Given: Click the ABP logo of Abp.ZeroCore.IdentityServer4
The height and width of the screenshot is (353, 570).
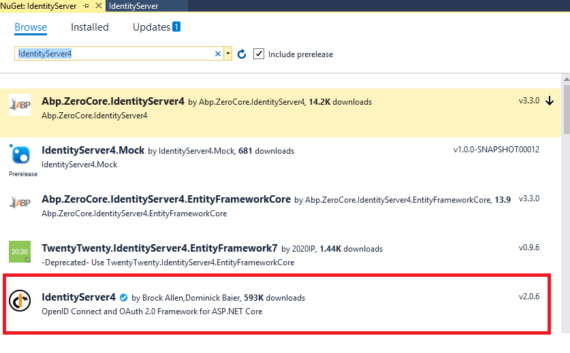Looking at the screenshot, I should 20,105.
